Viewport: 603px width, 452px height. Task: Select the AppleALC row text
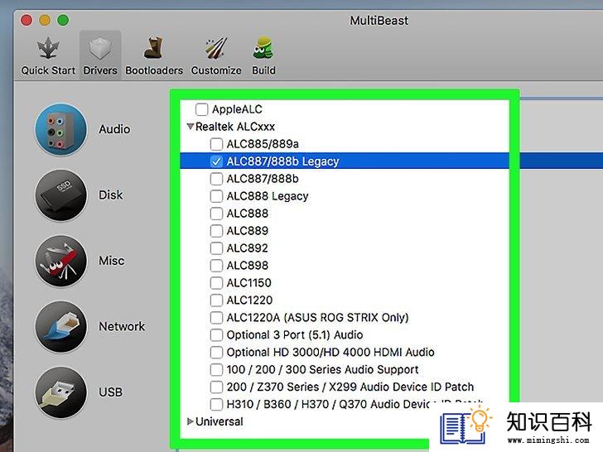(x=237, y=109)
